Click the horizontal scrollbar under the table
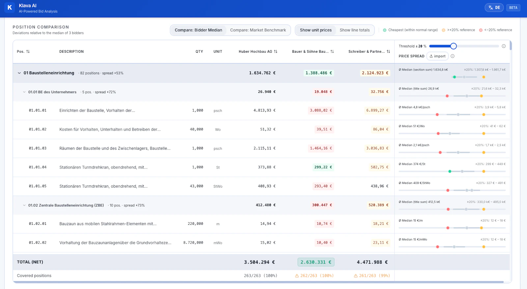This screenshot has width=527, height=289. coord(258,282)
